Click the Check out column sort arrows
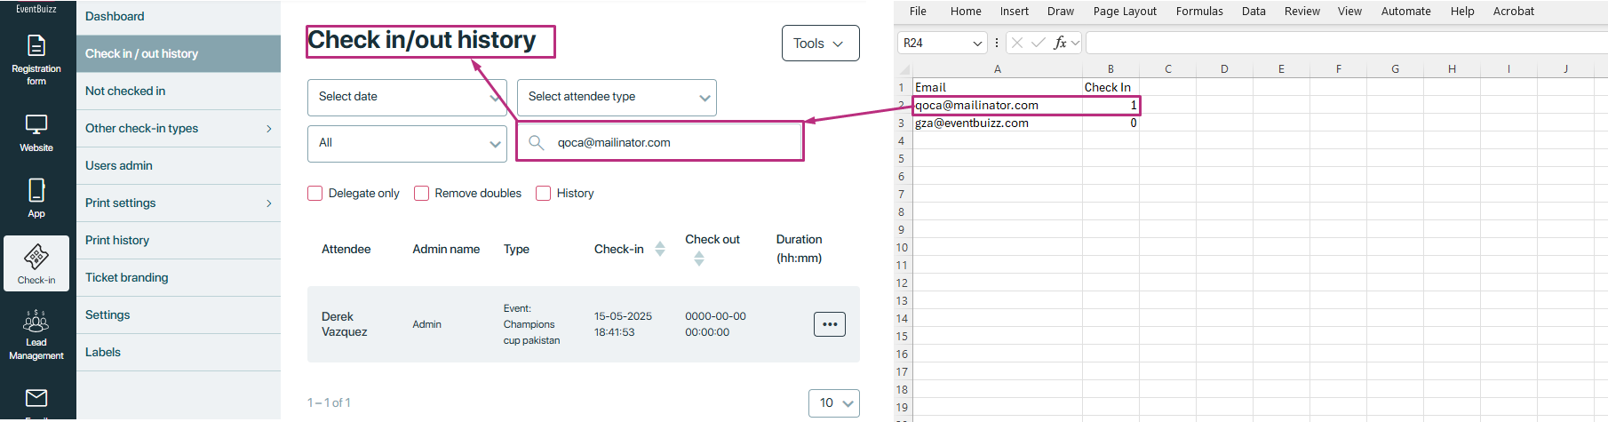This screenshot has height=422, width=1608. pyautogui.click(x=699, y=259)
